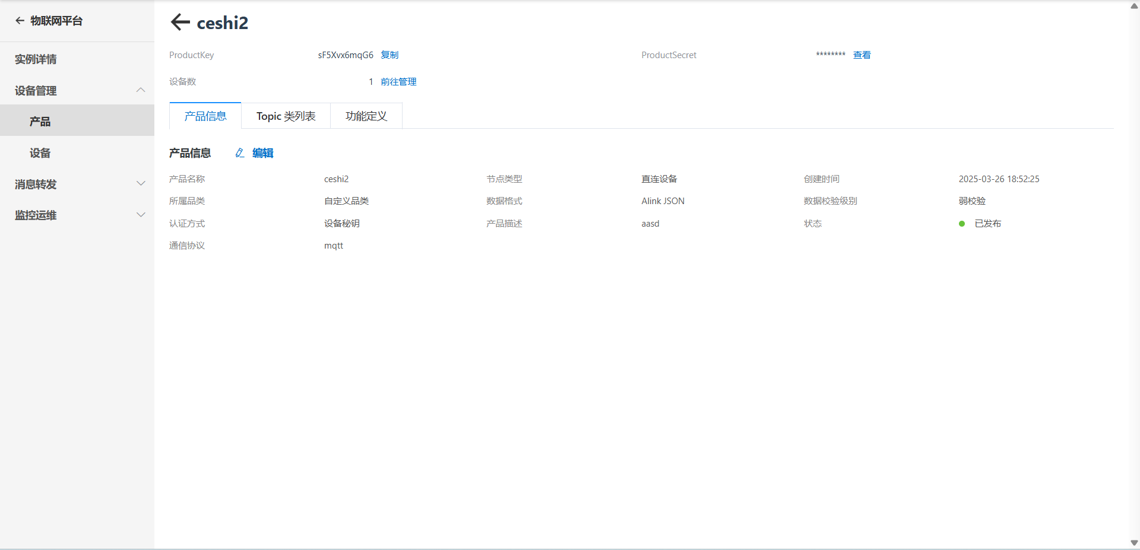Image resolution: width=1140 pixels, height=550 pixels.
Task: Click the scrollbar down arrow
Action: coord(1134,543)
